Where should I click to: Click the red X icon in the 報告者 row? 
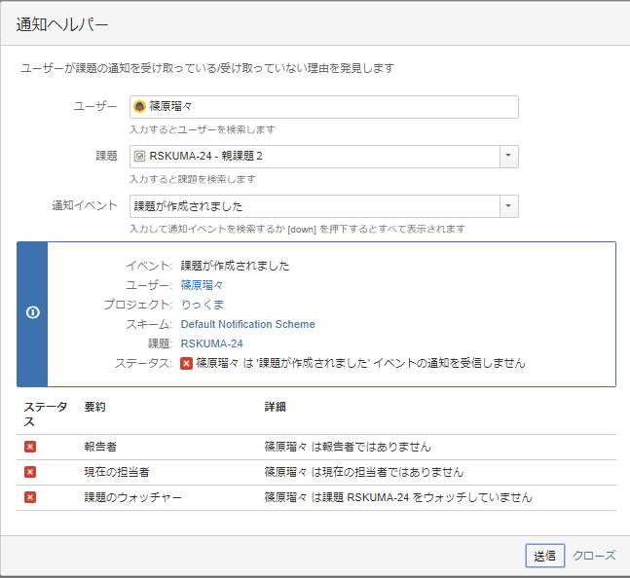30,447
